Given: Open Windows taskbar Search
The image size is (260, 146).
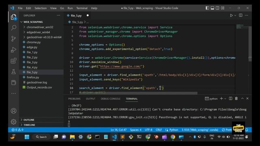Looking at the screenshot, I should 41,137.
